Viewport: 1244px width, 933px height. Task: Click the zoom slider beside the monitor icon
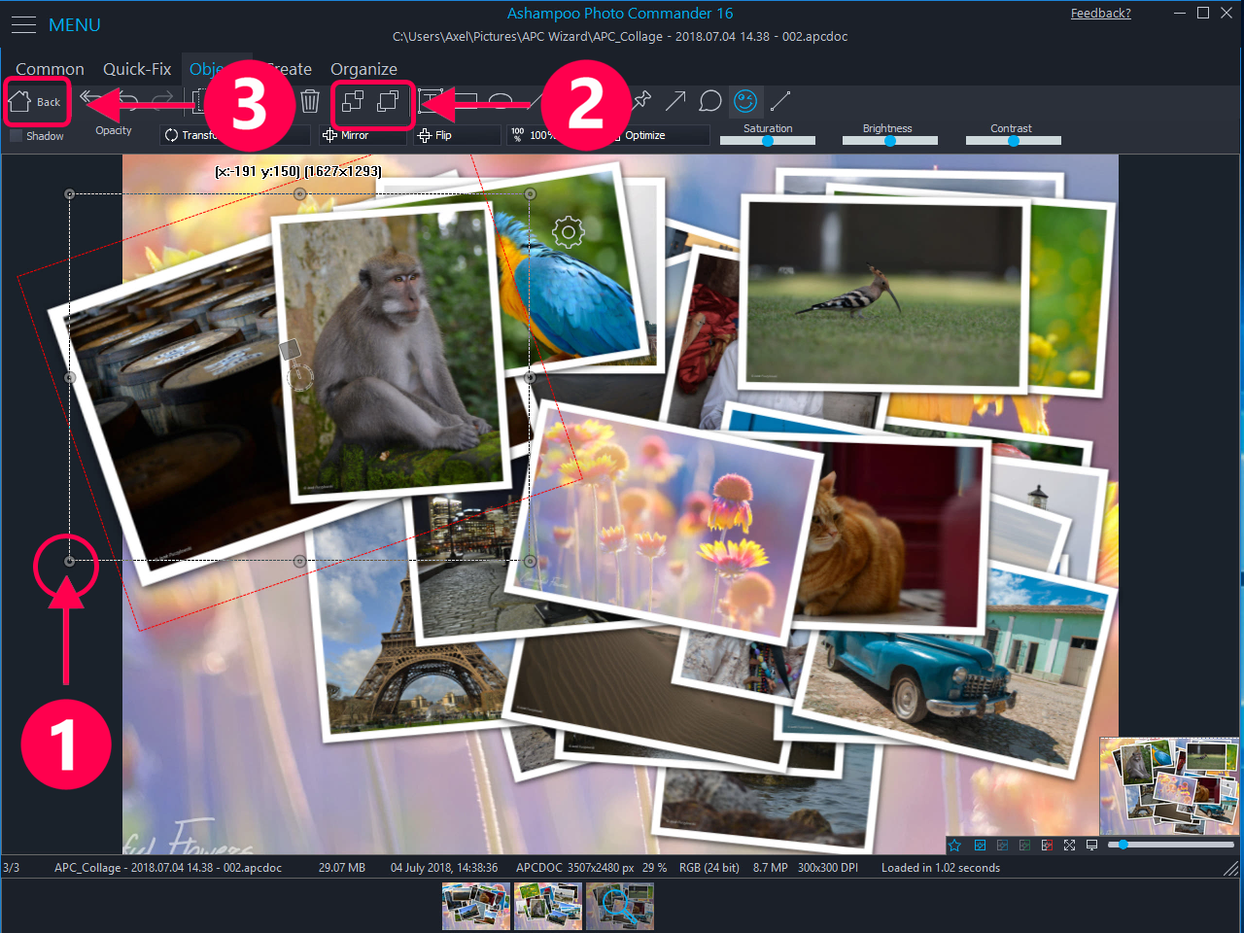tap(1171, 845)
